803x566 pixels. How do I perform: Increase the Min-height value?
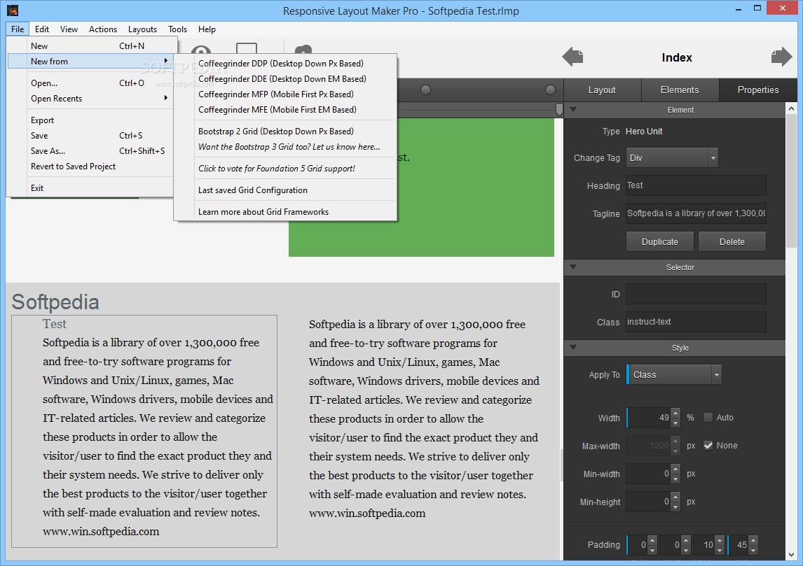[675, 497]
